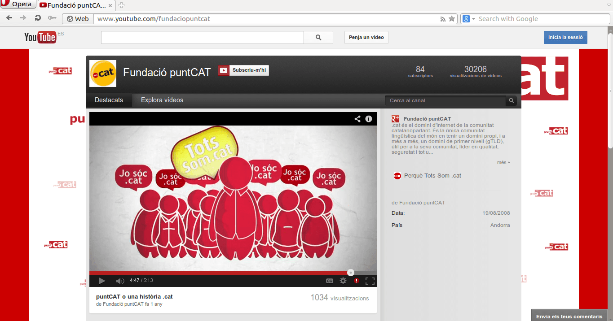The image size is (613, 321).
Task: Click the country value Andorra
Action: [500, 225]
